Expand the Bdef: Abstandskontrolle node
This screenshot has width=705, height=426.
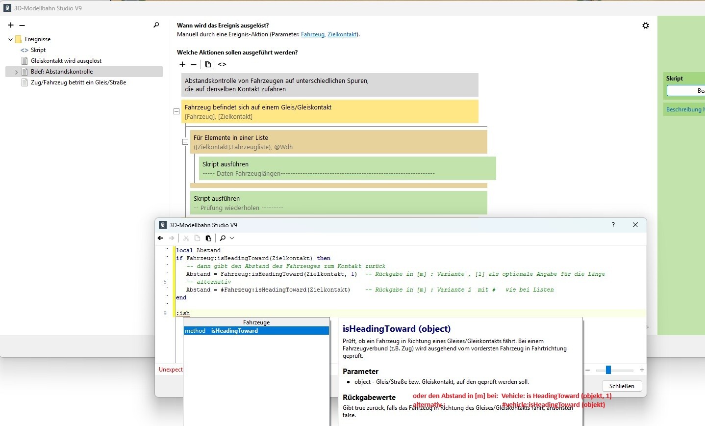click(16, 72)
